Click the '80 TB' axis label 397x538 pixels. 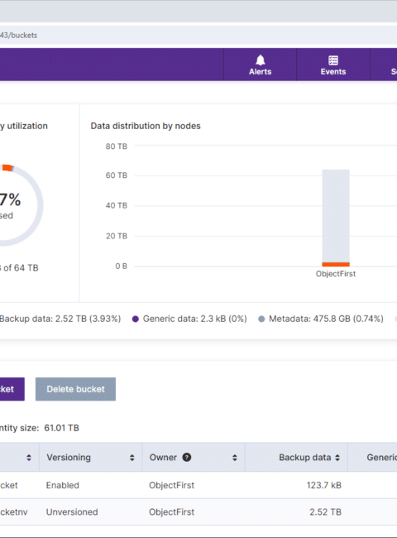click(117, 147)
